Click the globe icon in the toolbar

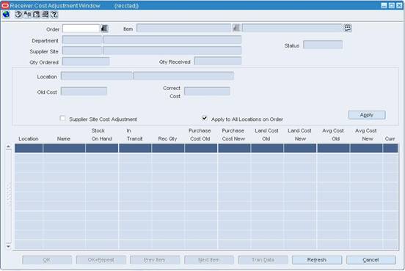(6, 15)
